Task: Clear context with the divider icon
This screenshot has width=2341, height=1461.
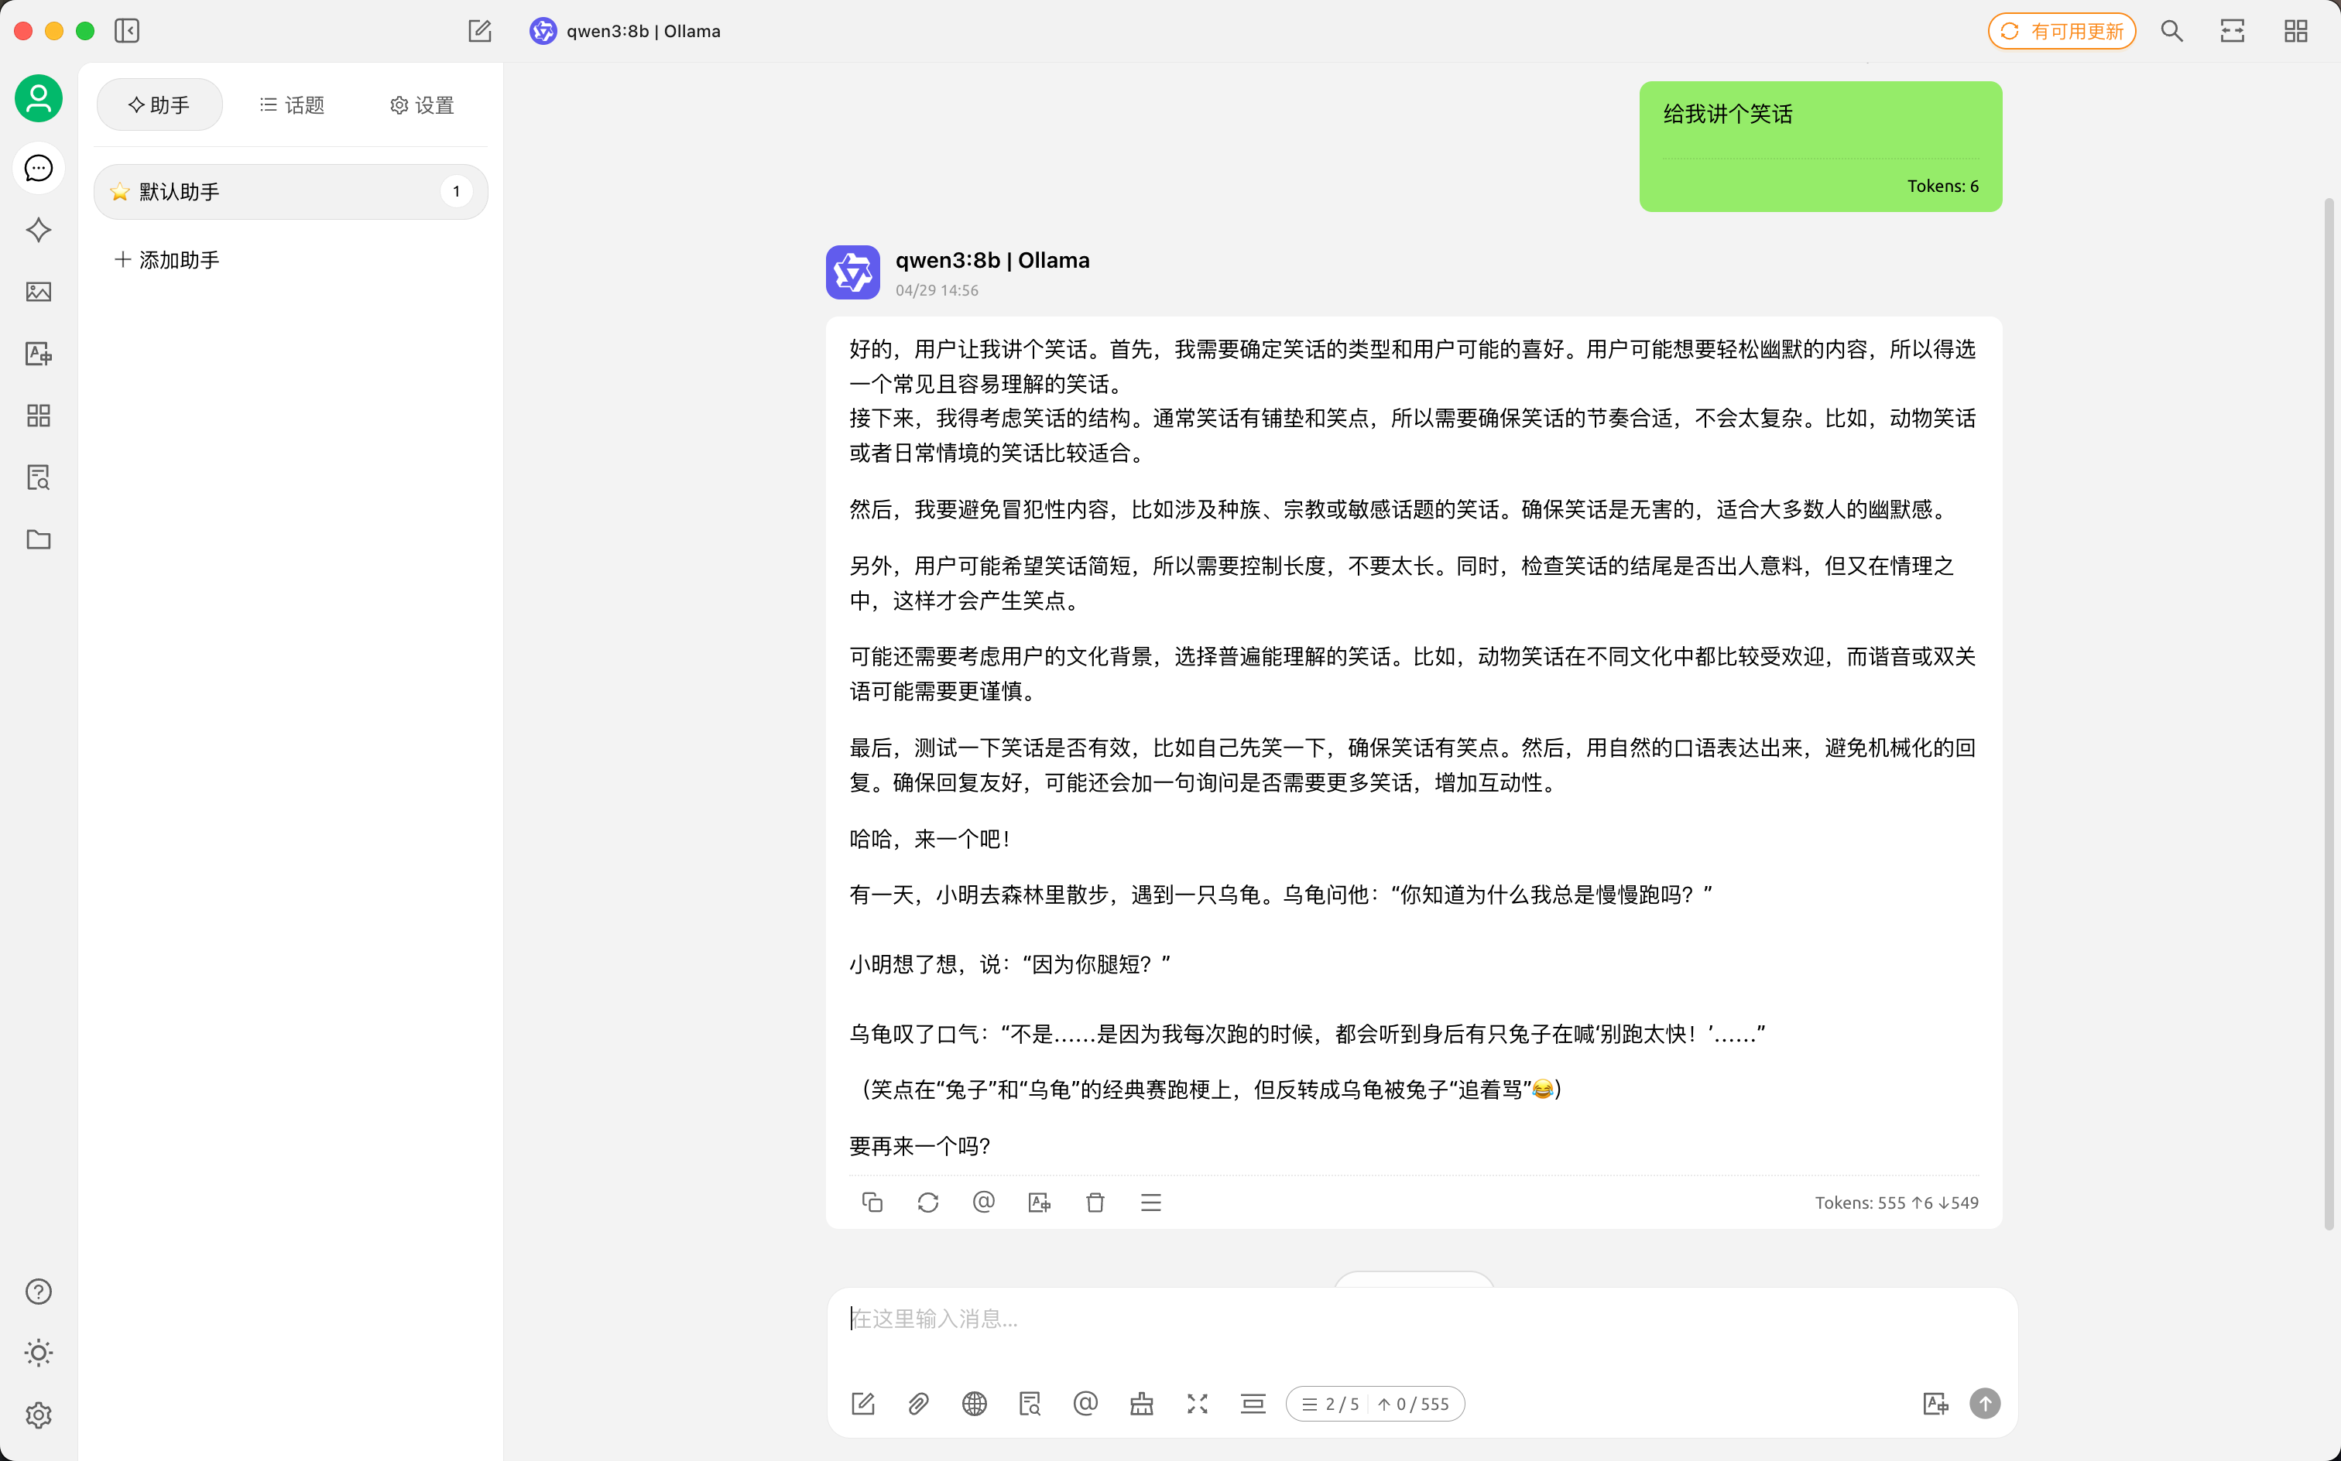Action: point(1253,1404)
